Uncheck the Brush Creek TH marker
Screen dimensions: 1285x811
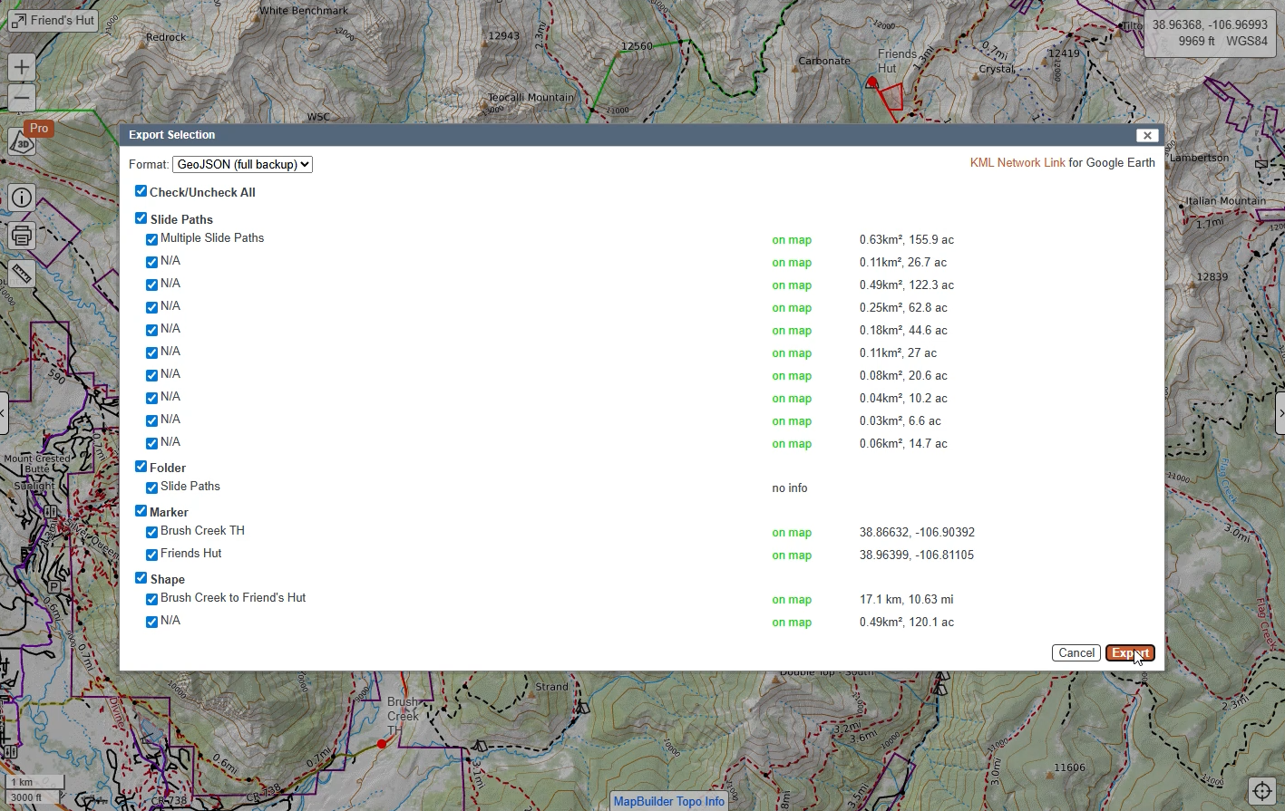(x=151, y=533)
